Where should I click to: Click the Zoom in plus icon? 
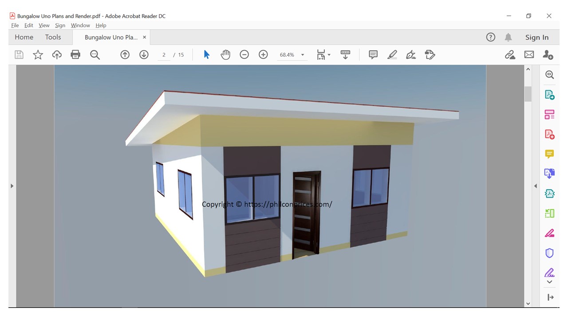[x=263, y=54]
